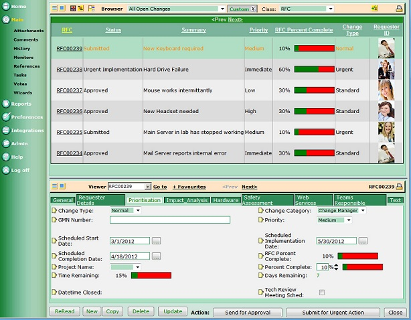Expand the Custom filter button

click(x=242, y=9)
